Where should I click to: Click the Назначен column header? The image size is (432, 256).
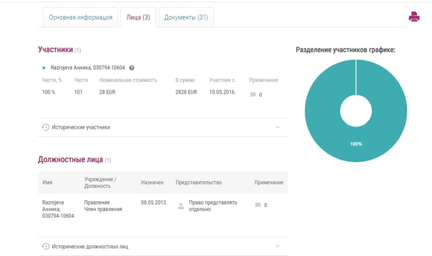[152, 182]
